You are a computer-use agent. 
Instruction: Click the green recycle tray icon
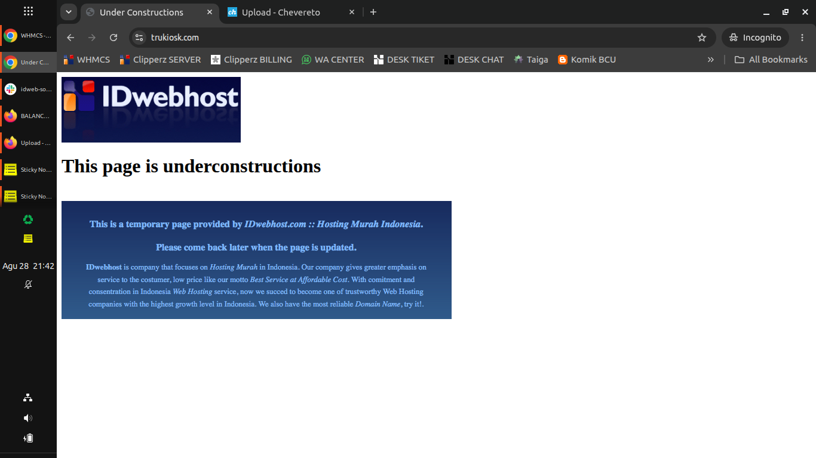[28, 219]
